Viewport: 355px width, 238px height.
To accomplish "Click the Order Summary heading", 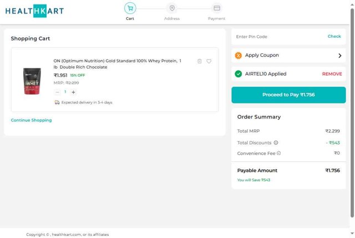I will coord(259,117).
